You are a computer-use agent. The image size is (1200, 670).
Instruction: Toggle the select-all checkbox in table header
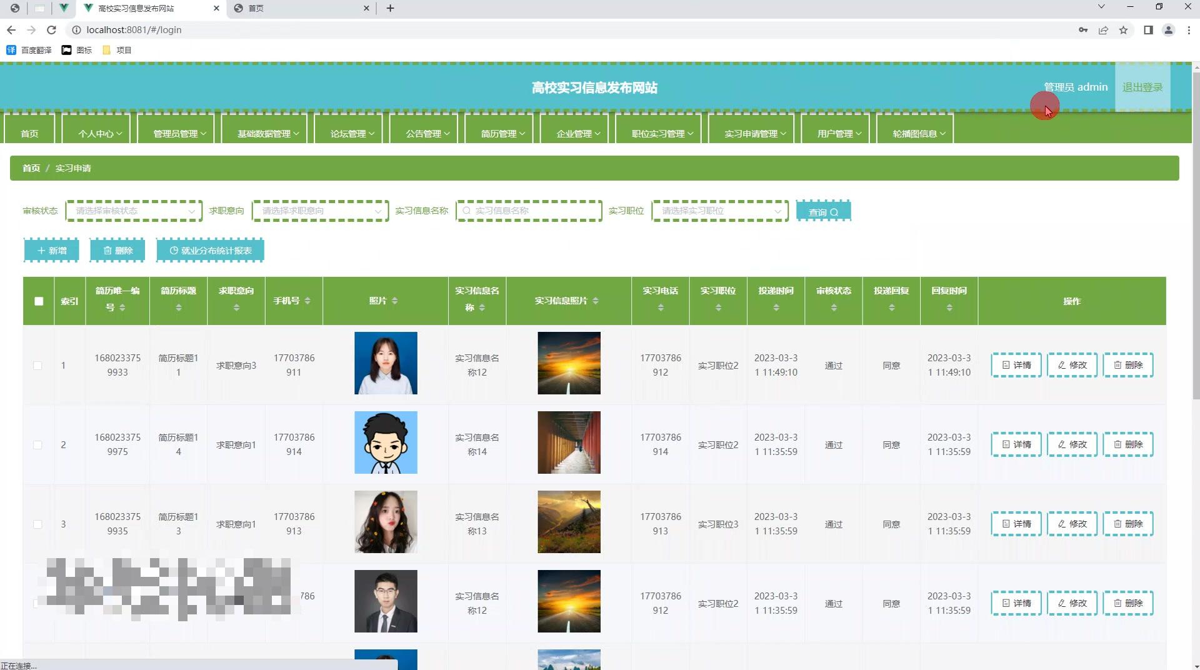pyautogui.click(x=39, y=301)
